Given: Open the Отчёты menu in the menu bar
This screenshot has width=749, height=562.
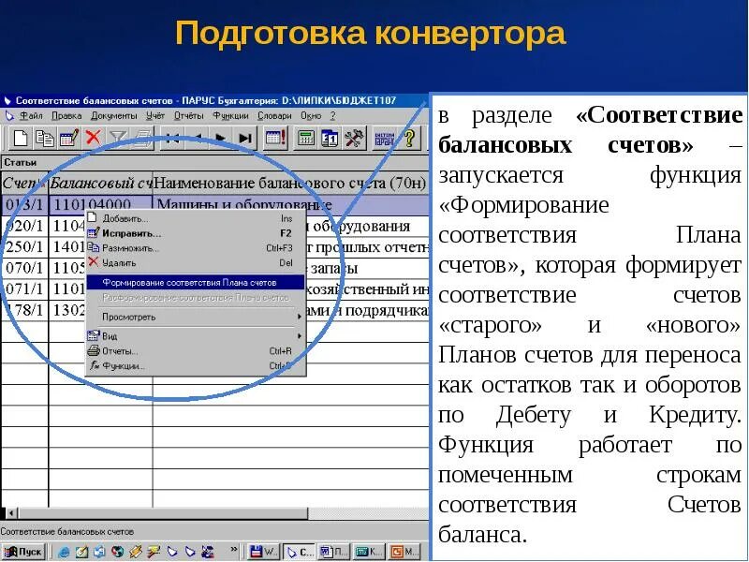Looking at the screenshot, I should point(189,115).
